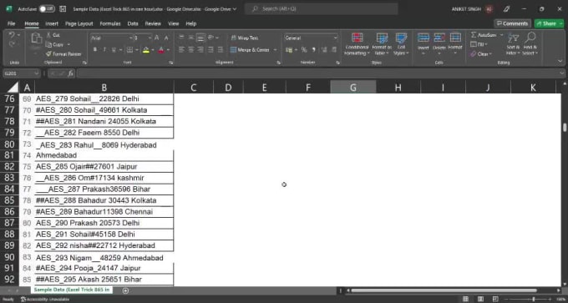The image size is (568, 303).
Task: Open the Formulas ribbon tab
Action: point(110,23)
